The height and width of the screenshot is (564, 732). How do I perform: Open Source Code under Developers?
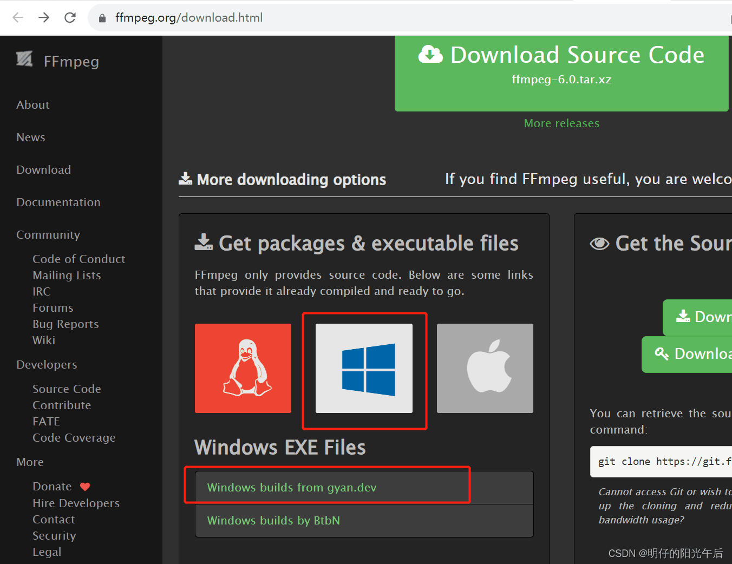67,389
